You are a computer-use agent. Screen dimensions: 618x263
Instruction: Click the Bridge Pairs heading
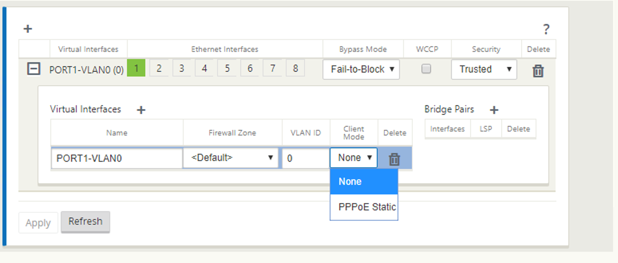449,109
